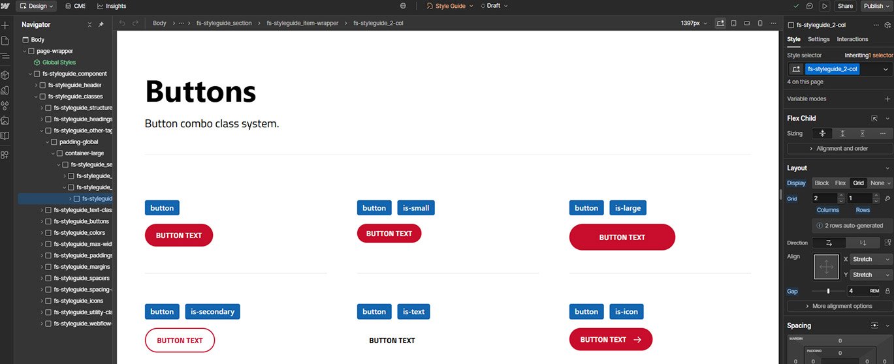Click the Flex Child parent-select arrow icon
This screenshot has width=894, height=364.
[x=874, y=119]
